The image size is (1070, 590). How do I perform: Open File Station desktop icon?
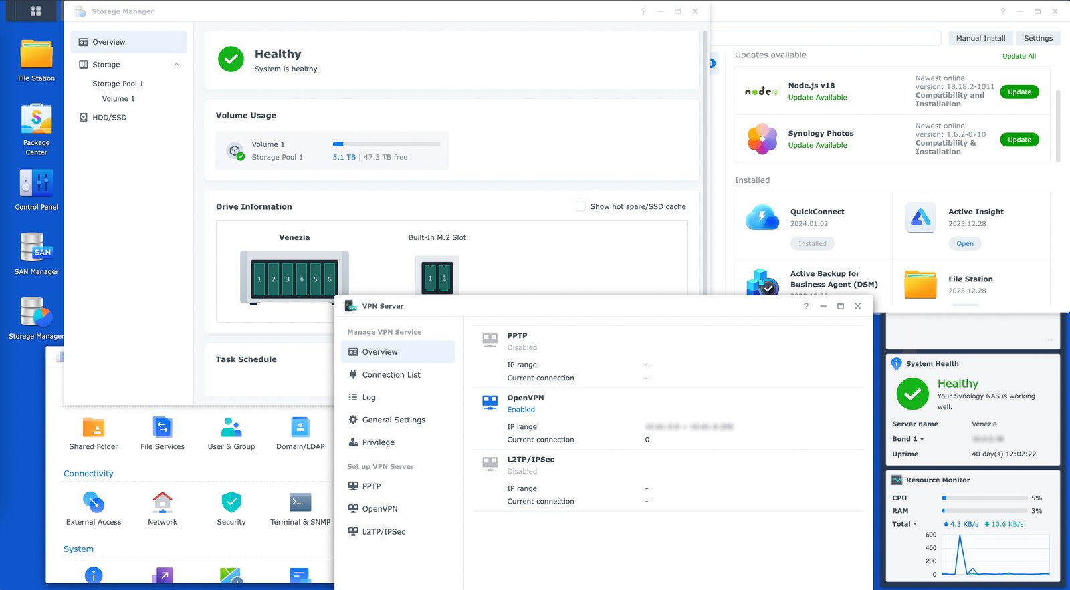pyautogui.click(x=36, y=61)
